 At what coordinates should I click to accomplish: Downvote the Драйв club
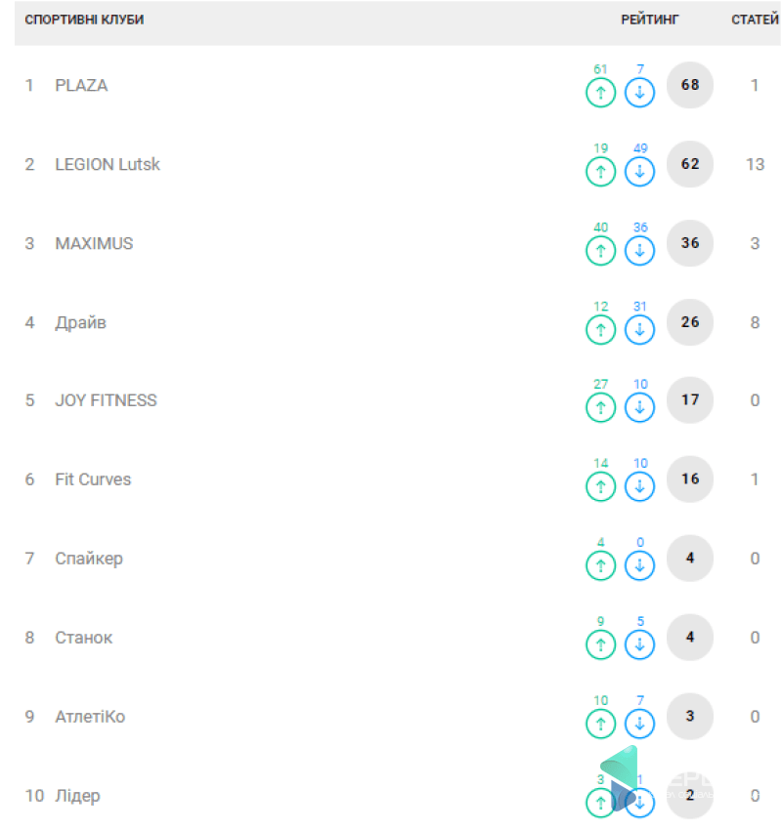tap(639, 330)
